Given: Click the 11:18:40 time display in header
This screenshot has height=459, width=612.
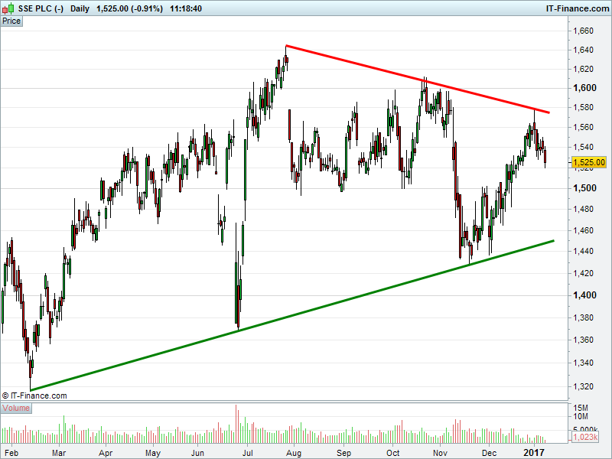Looking at the screenshot, I should tap(186, 8).
